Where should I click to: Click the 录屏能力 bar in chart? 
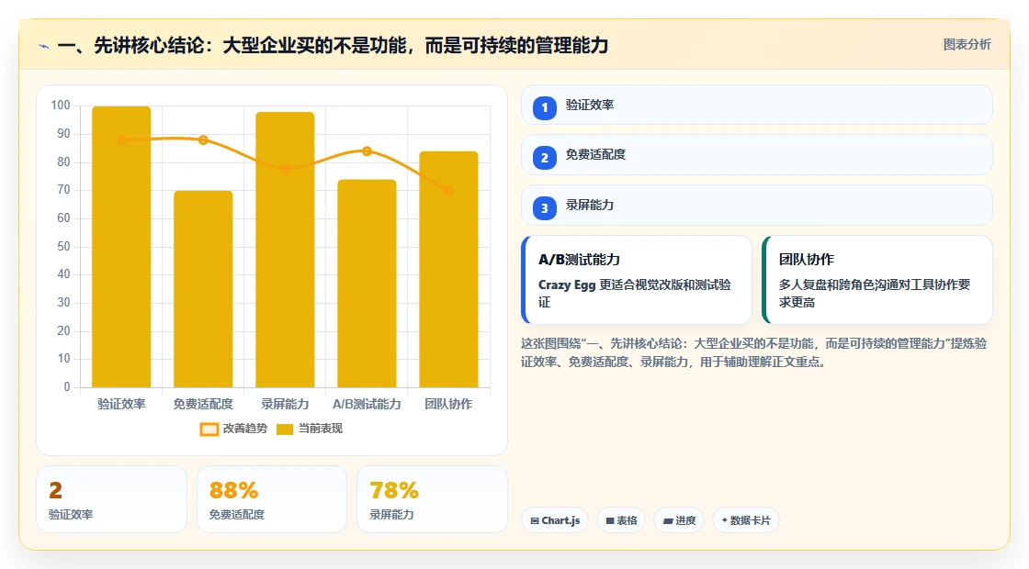tap(285, 250)
